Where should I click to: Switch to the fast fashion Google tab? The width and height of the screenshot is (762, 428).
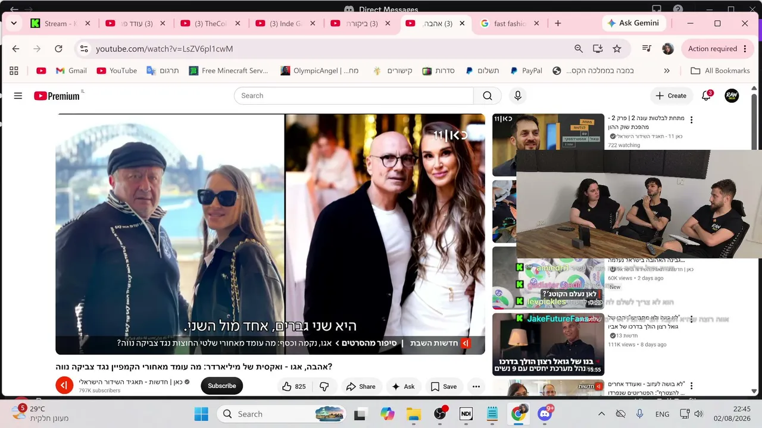[510, 24]
